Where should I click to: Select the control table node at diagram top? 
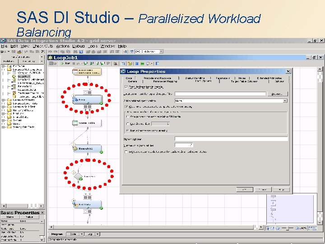tap(88, 71)
